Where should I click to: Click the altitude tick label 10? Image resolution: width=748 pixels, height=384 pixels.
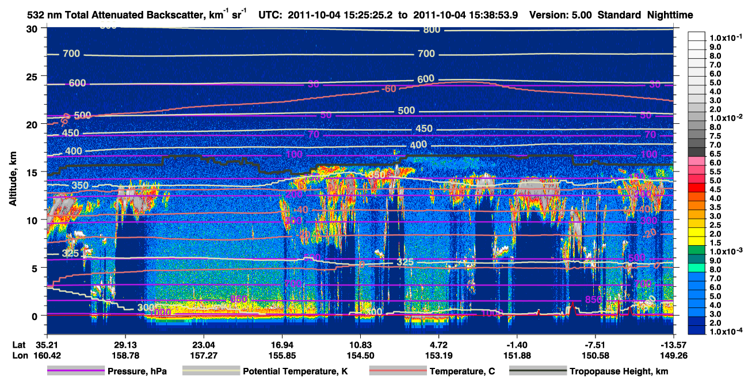(33, 220)
